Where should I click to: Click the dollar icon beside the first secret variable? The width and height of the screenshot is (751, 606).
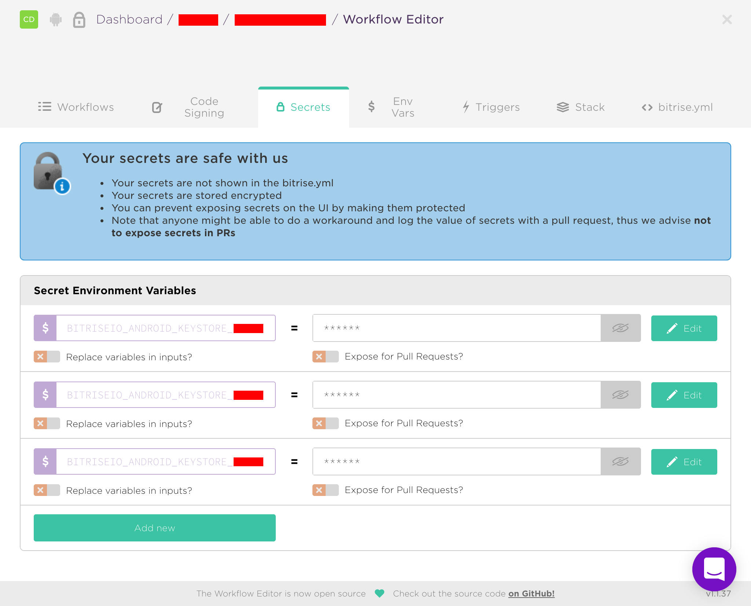(x=45, y=328)
